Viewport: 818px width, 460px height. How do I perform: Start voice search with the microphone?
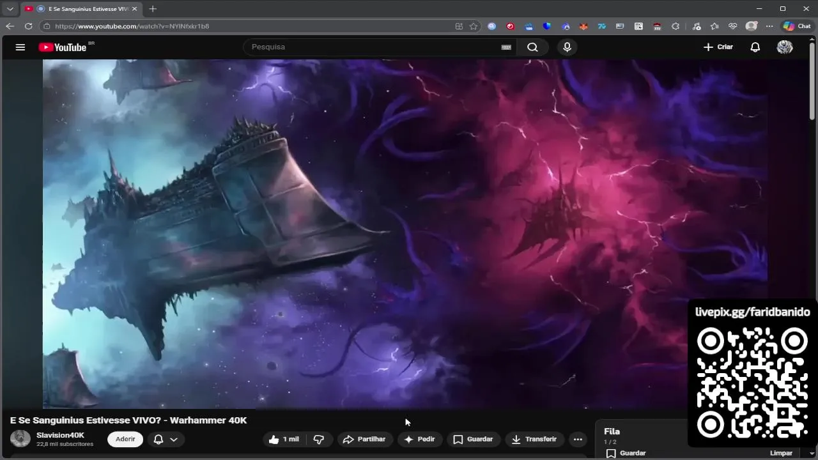click(567, 47)
